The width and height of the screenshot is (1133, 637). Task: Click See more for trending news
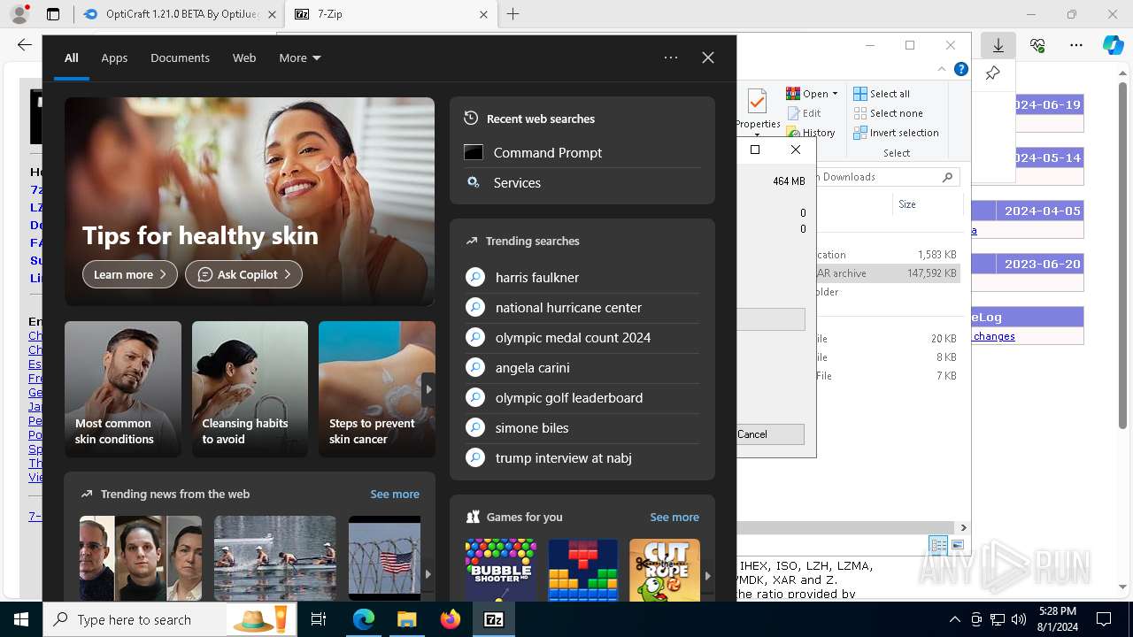(395, 494)
